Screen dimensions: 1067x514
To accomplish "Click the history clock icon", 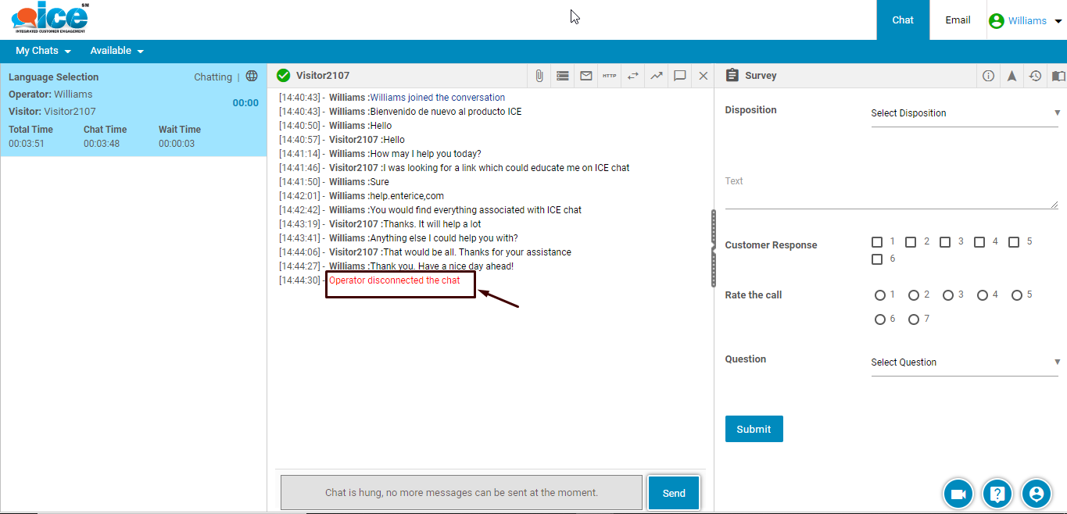I will pyautogui.click(x=1035, y=76).
